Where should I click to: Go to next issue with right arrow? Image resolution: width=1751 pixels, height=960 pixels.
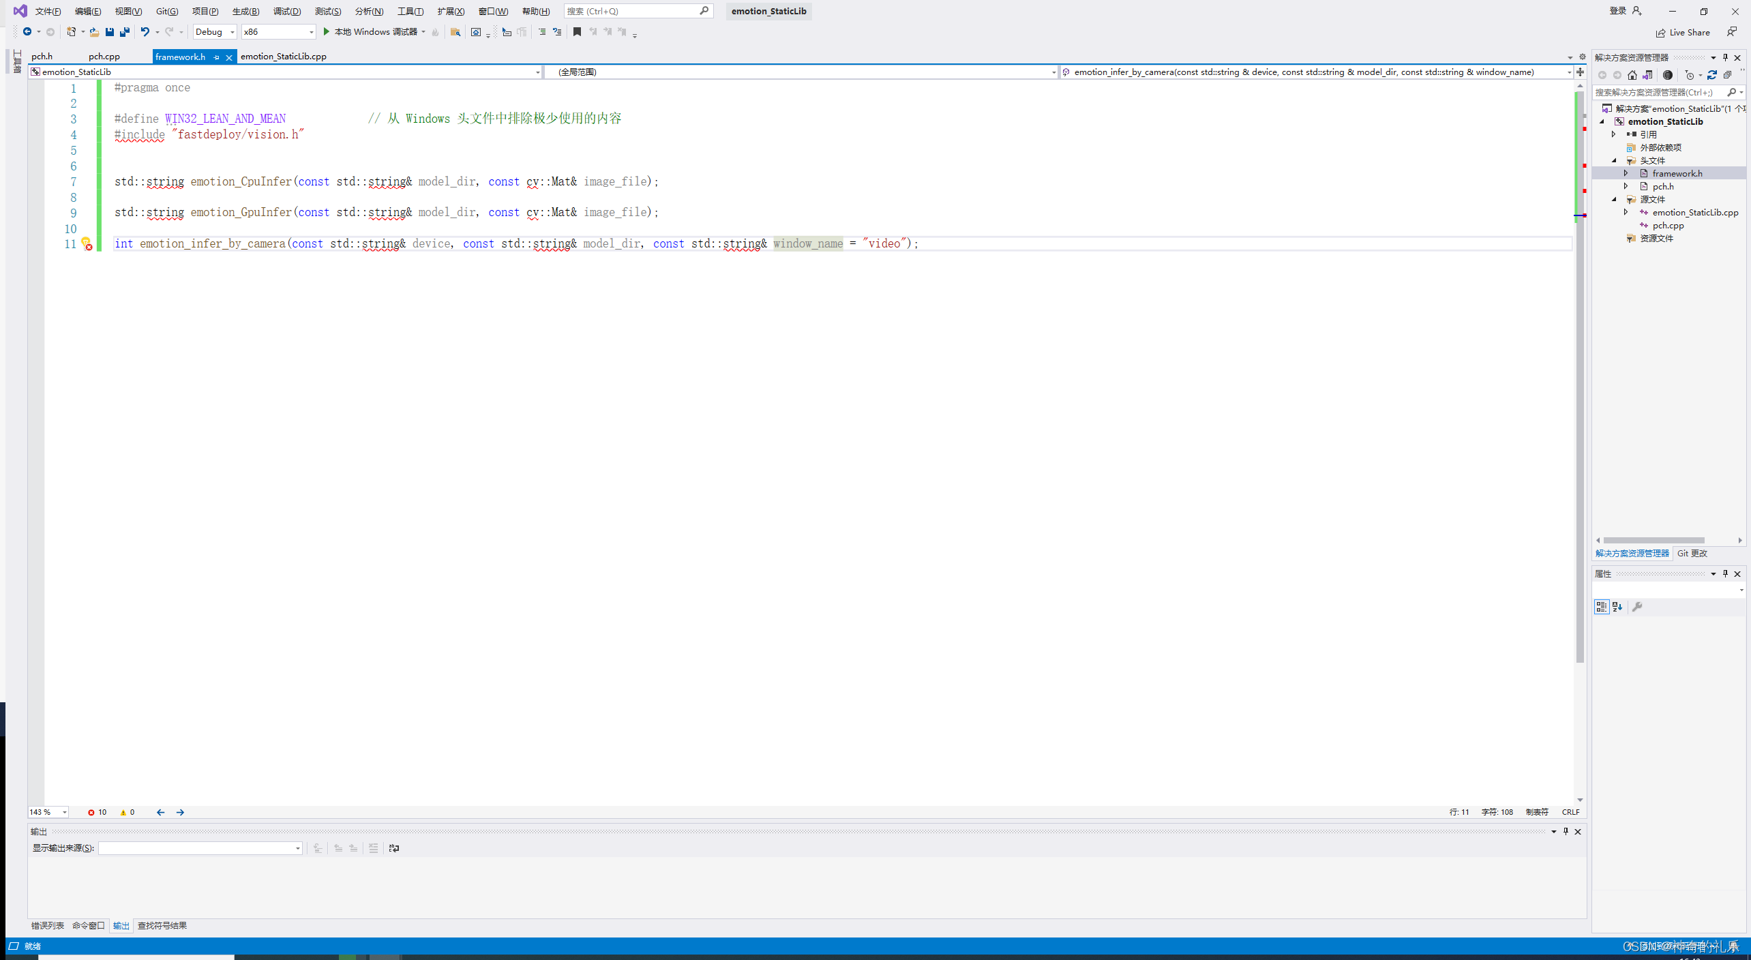(x=180, y=812)
